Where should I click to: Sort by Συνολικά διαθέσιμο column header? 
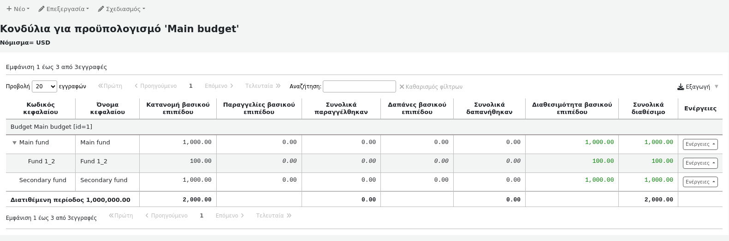click(x=648, y=108)
